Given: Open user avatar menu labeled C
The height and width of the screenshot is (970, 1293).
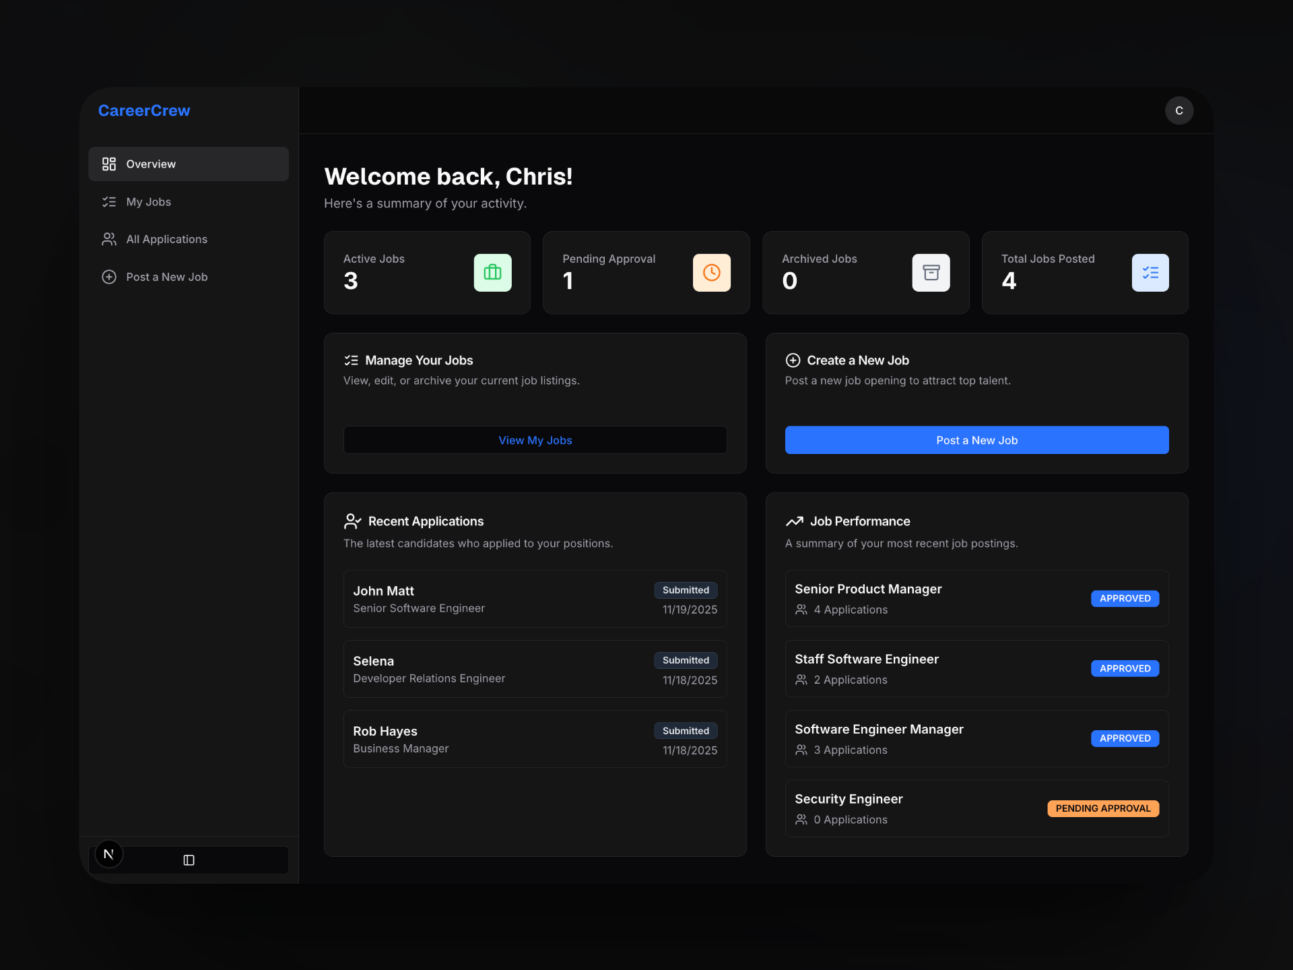Looking at the screenshot, I should [x=1179, y=110].
